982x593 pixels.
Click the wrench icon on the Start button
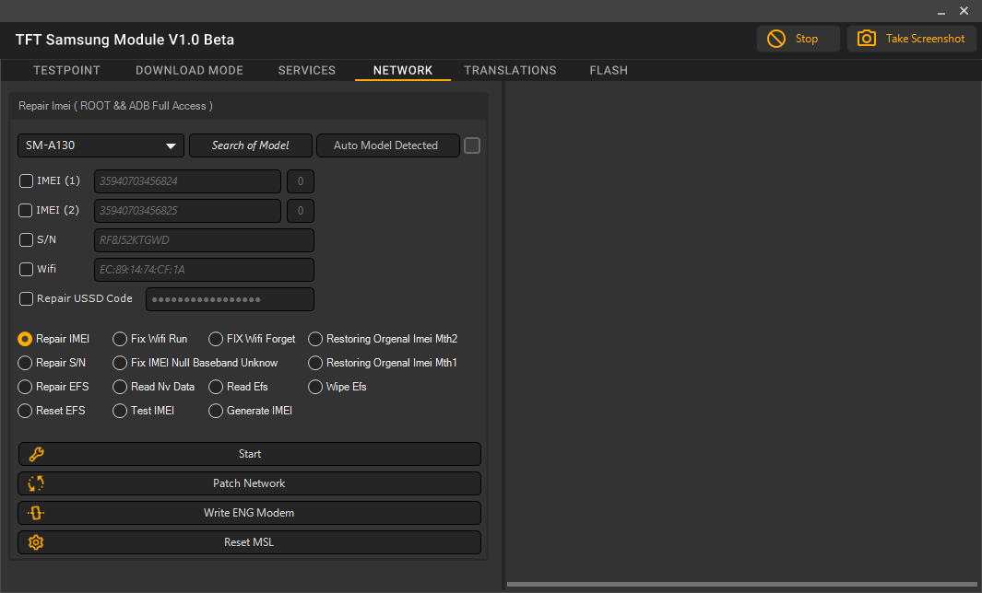(x=36, y=454)
